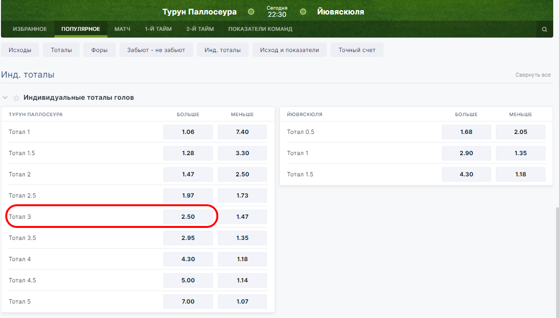Click the Турун Паллосеура team name
This screenshot has height=318, width=559.
(200, 12)
